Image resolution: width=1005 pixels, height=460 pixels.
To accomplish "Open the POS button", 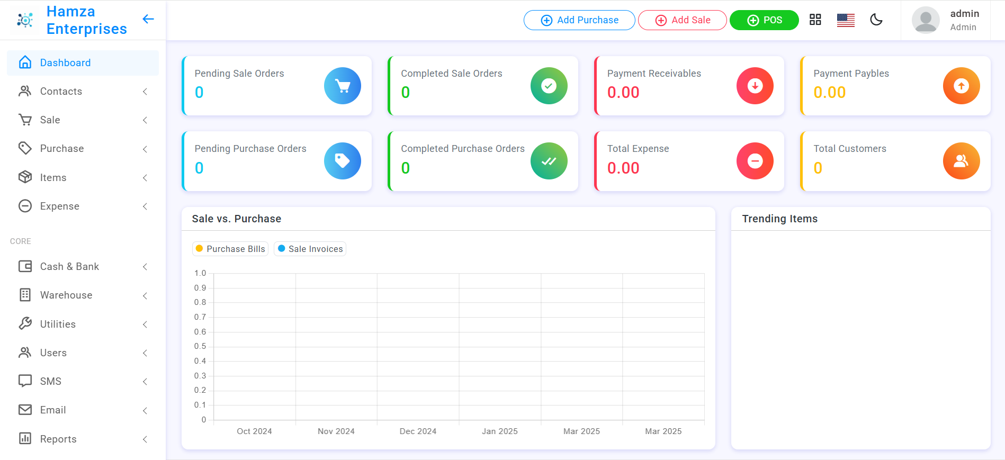I will coord(764,20).
